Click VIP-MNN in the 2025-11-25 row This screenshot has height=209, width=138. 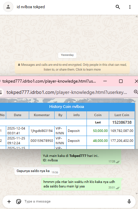coord(60,140)
